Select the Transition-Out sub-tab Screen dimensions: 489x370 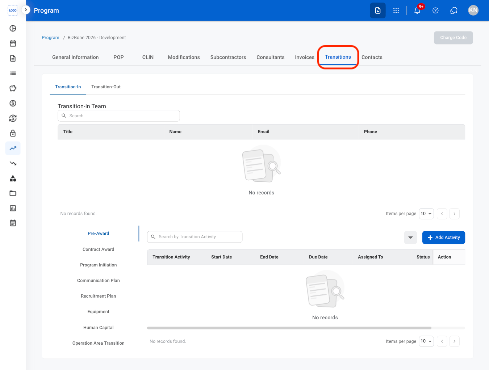106,87
